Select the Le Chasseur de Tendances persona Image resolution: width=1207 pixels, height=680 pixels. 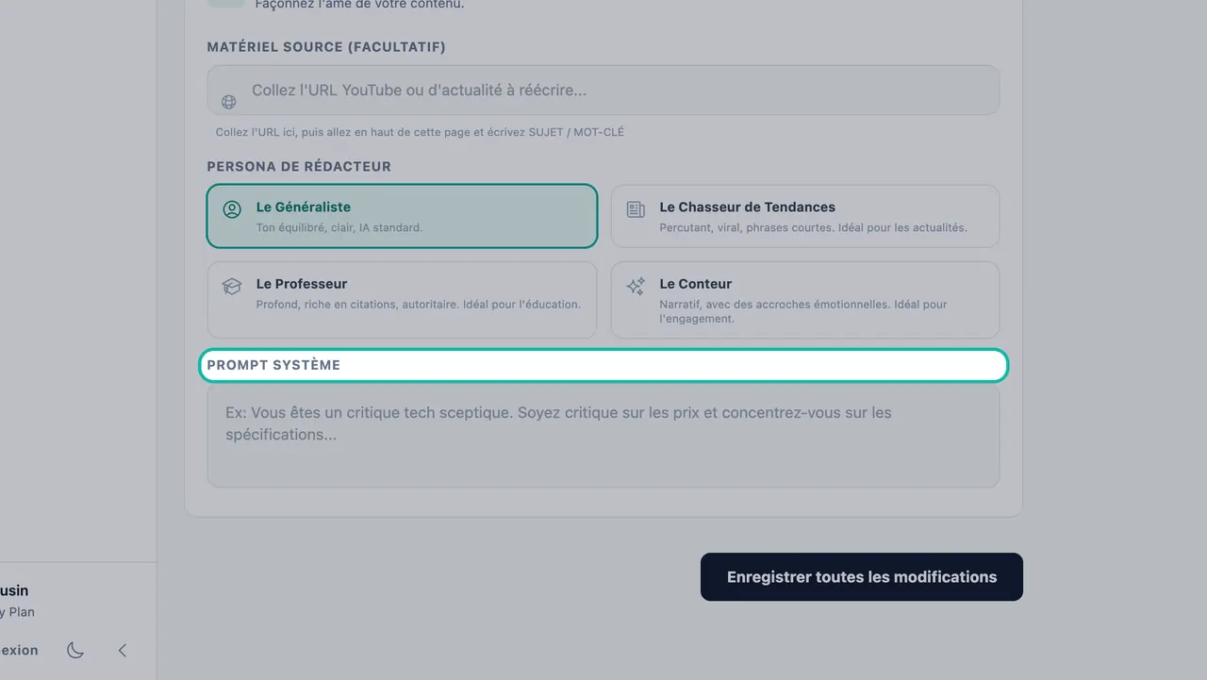(804, 216)
